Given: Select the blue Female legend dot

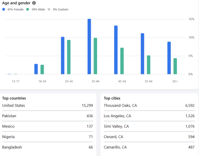Looking at the screenshot, I should (4, 10).
